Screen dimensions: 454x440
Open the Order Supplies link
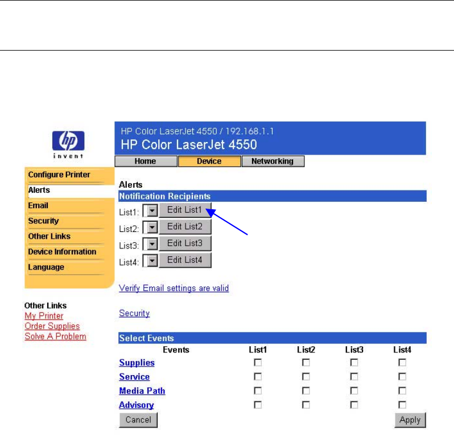point(52,326)
